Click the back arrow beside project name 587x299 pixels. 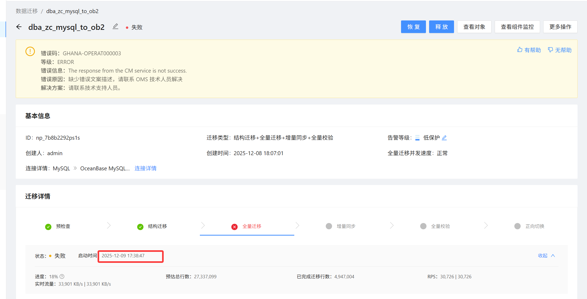[19, 27]
